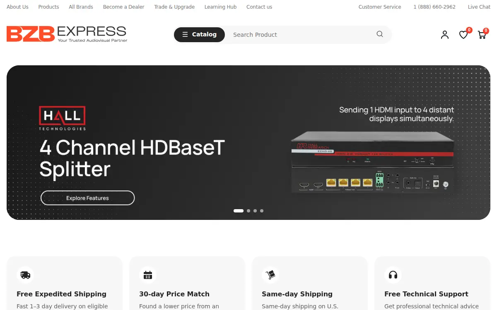The width and height of the screenshot is (497, 310).
Task: Open the Customer Service link
Action: pyautogui.click(x=380, y=7)
